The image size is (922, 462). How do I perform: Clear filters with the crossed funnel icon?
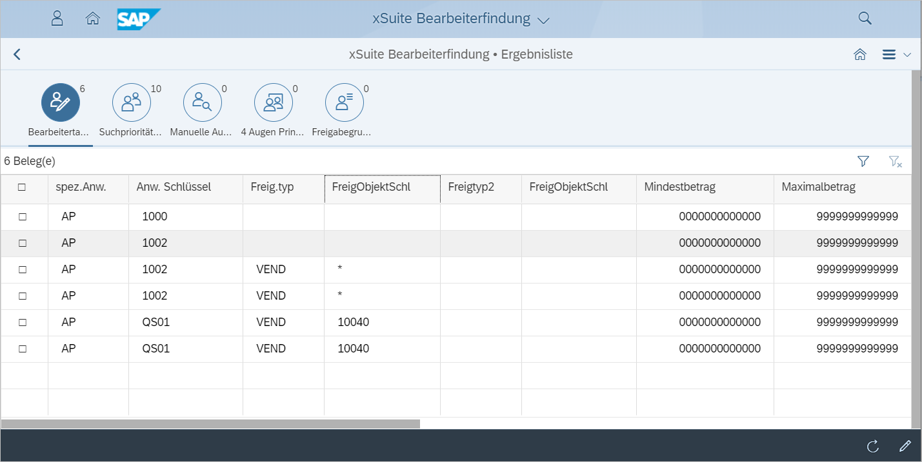click(895, 161)
